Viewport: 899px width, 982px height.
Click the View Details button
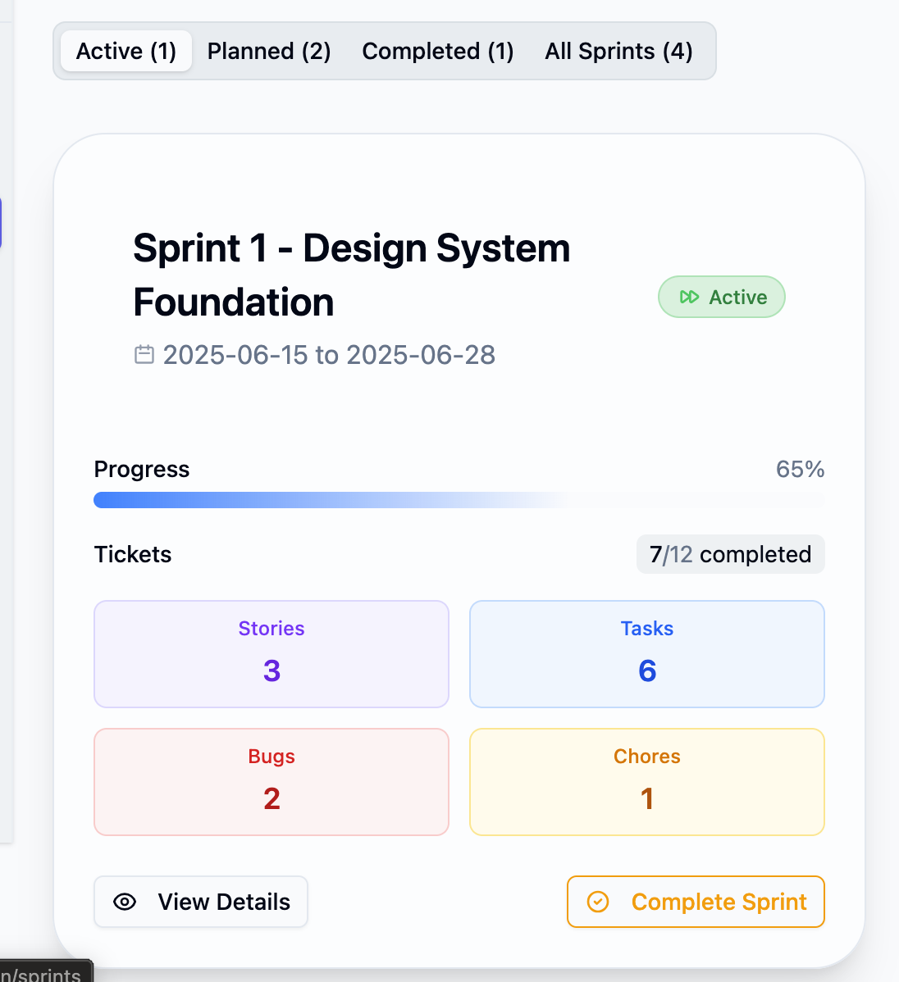pos(201,902)
